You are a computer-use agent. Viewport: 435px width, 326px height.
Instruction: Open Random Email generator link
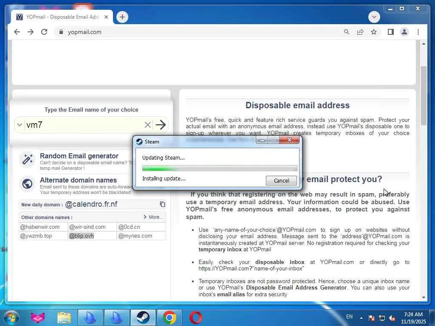(79, 156)
